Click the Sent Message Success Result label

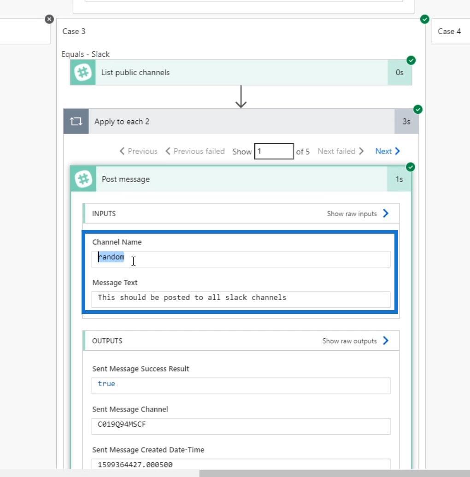[141, 369]
